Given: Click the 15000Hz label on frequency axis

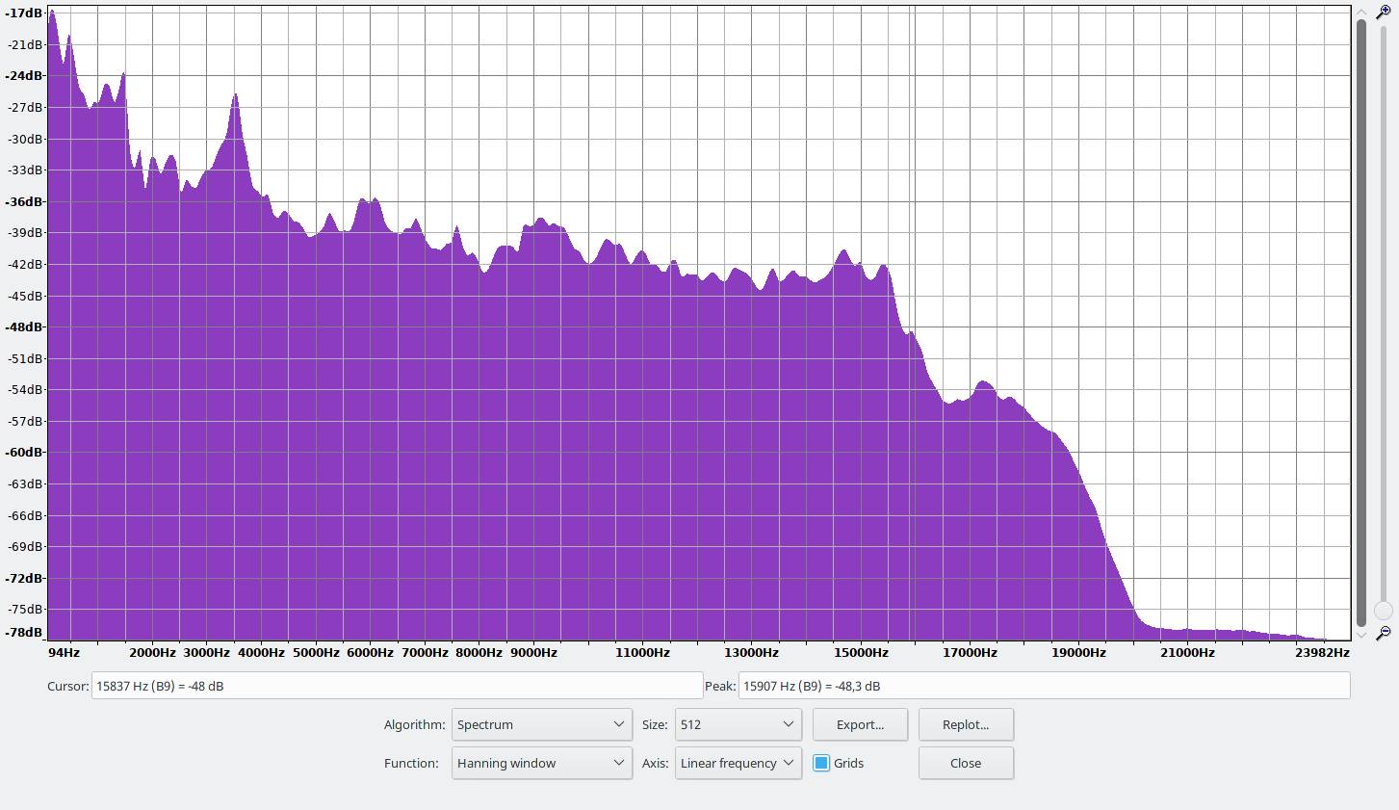Looking at the screenshot, I should [861, 652].
